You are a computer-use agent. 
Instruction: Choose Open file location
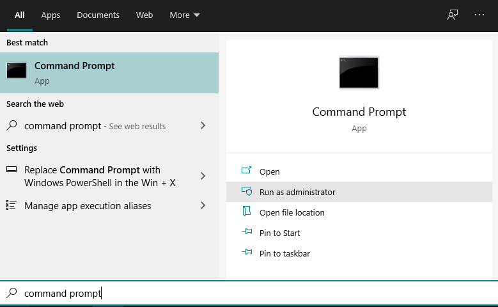pyautogui.click(x=359, y=212)
